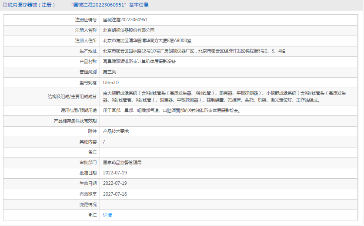
Task: Click the bulb icon next to 注 label
Action: pos(90,215)
